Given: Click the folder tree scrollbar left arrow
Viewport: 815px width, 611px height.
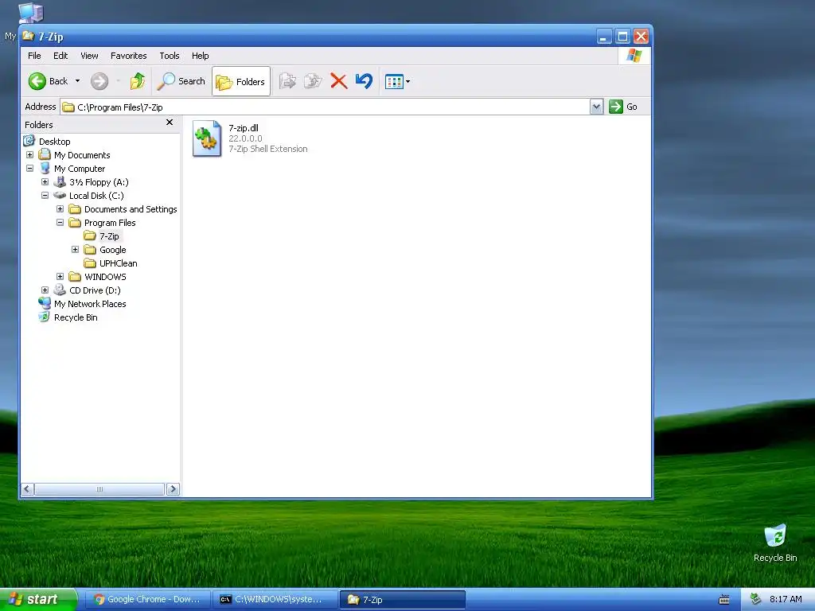Looking at the screenshot, I should click(x=28, y=489).
